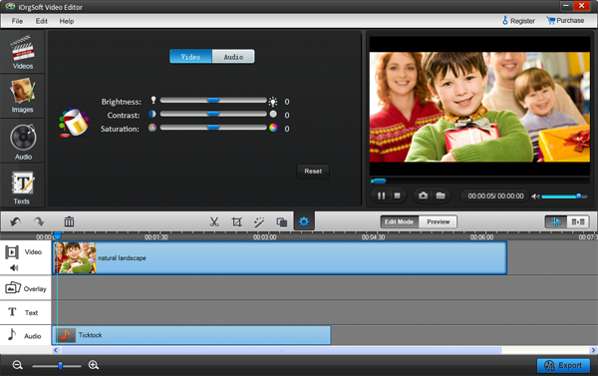
Task: Switch to the Audio adjustments tab
Action: (233, 57)
